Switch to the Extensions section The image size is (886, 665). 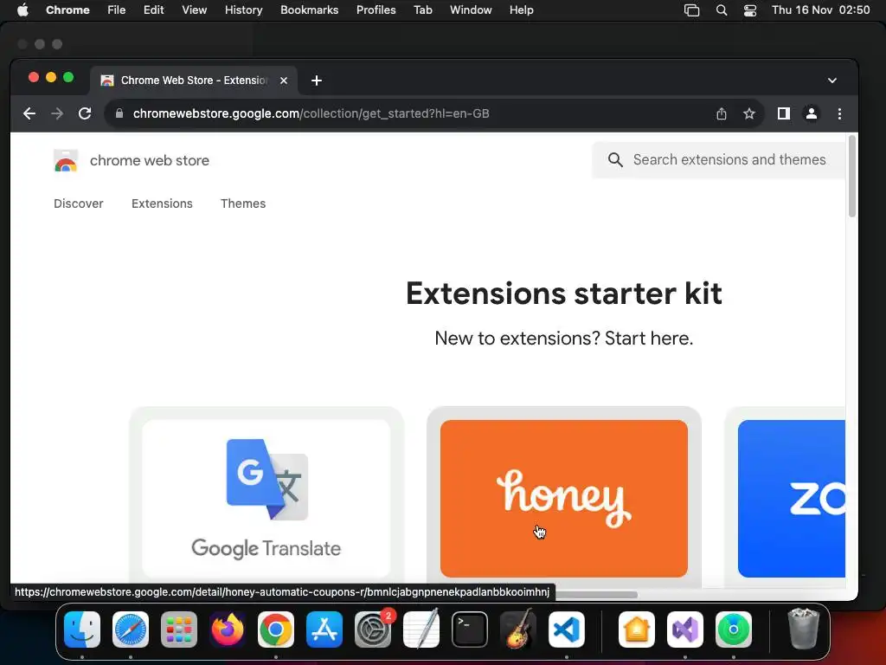tap(162, 203)
